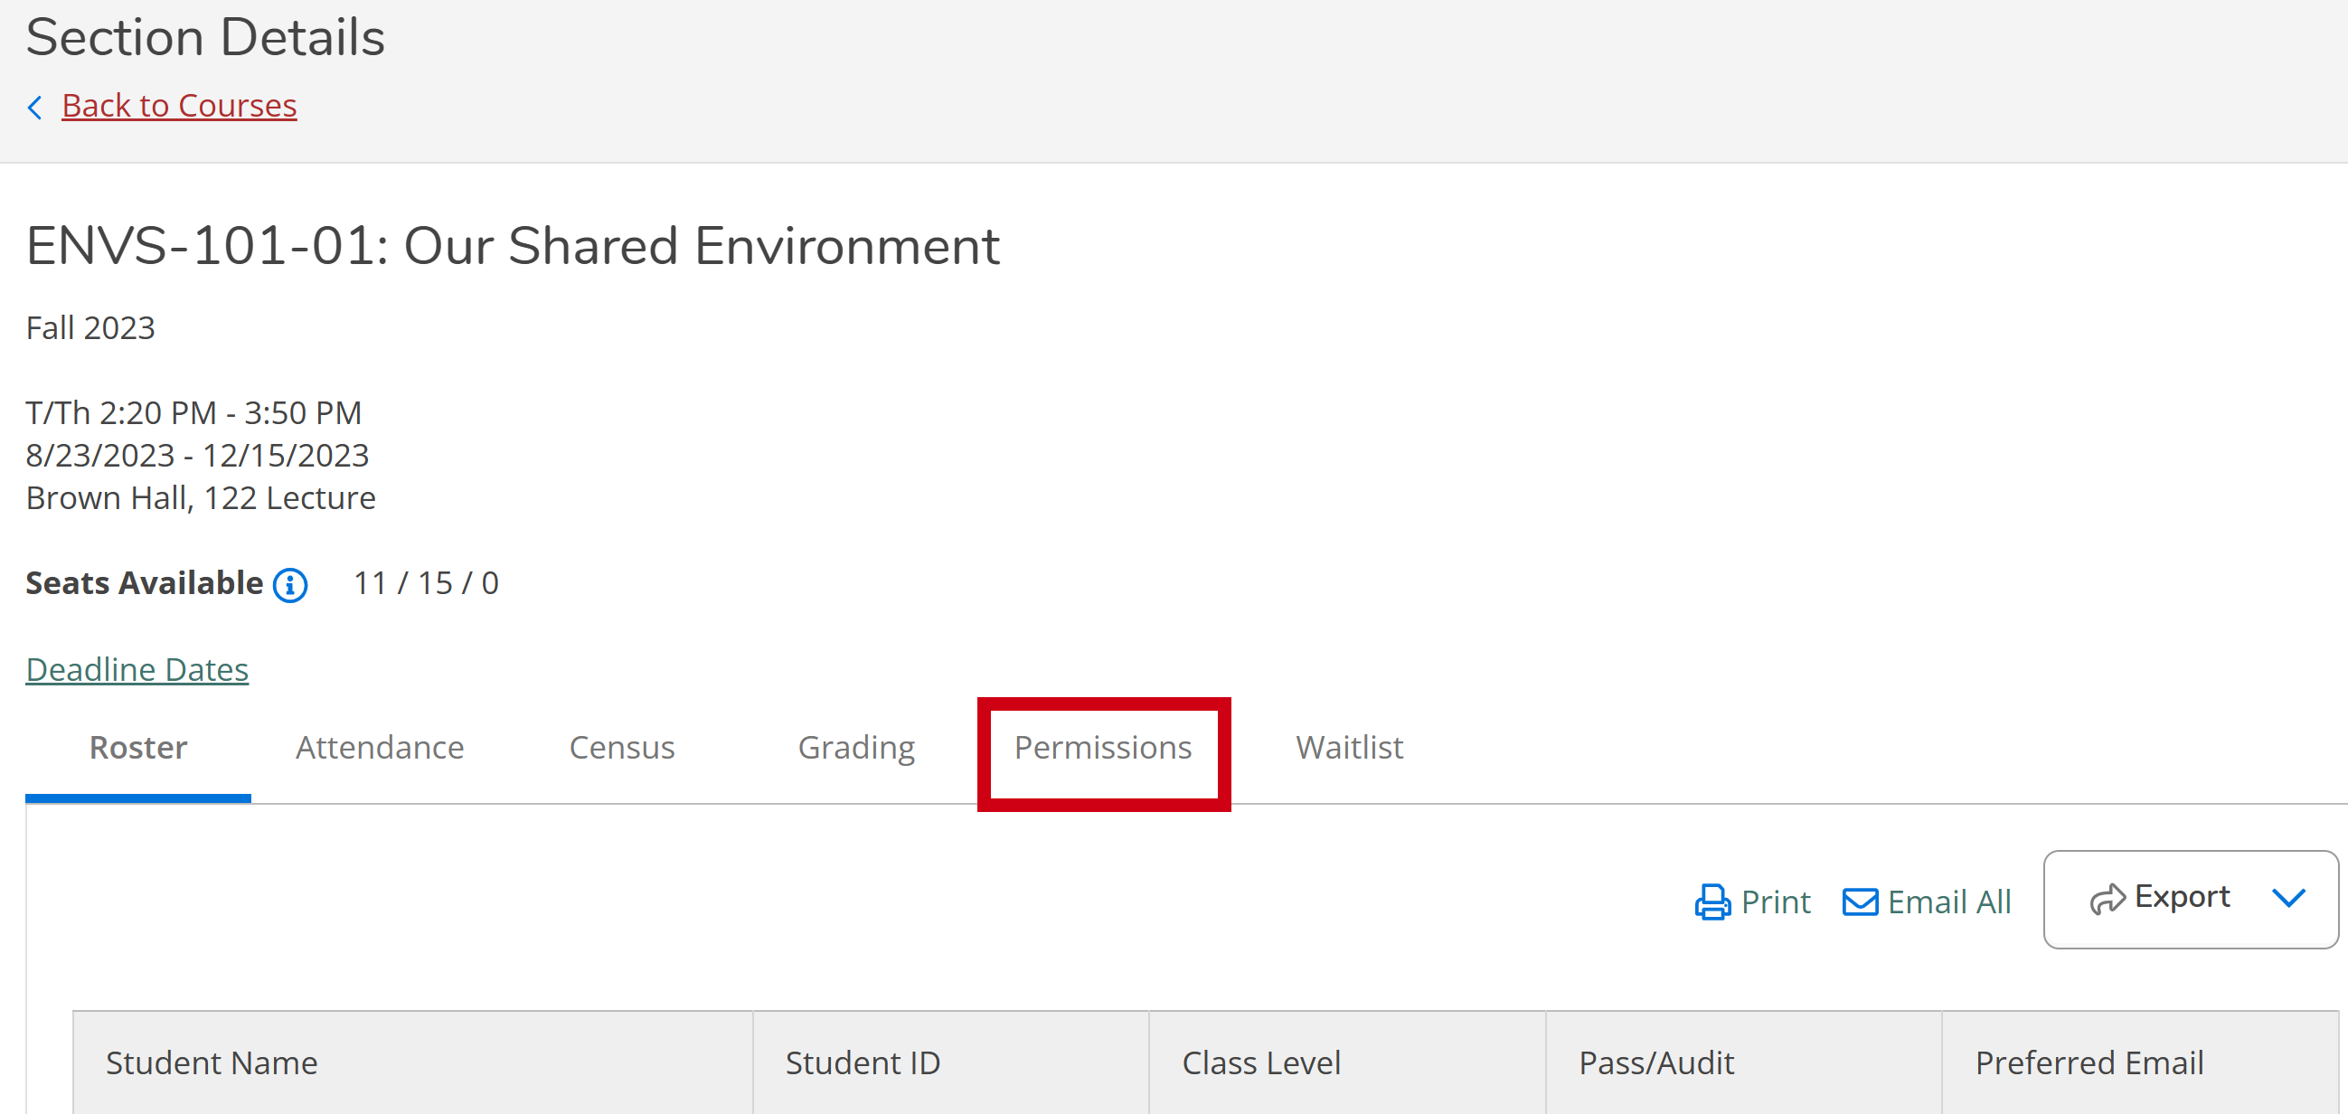This screenshot has height=1114, width=2348.
Task: Open the Census tab
Action: click(x=622, y=748)
